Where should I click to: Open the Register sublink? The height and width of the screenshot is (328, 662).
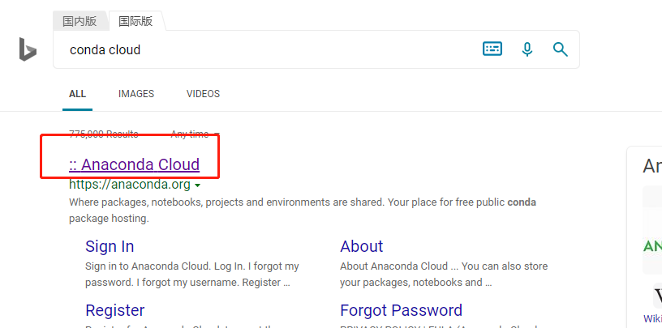click(x=115, y=310)
